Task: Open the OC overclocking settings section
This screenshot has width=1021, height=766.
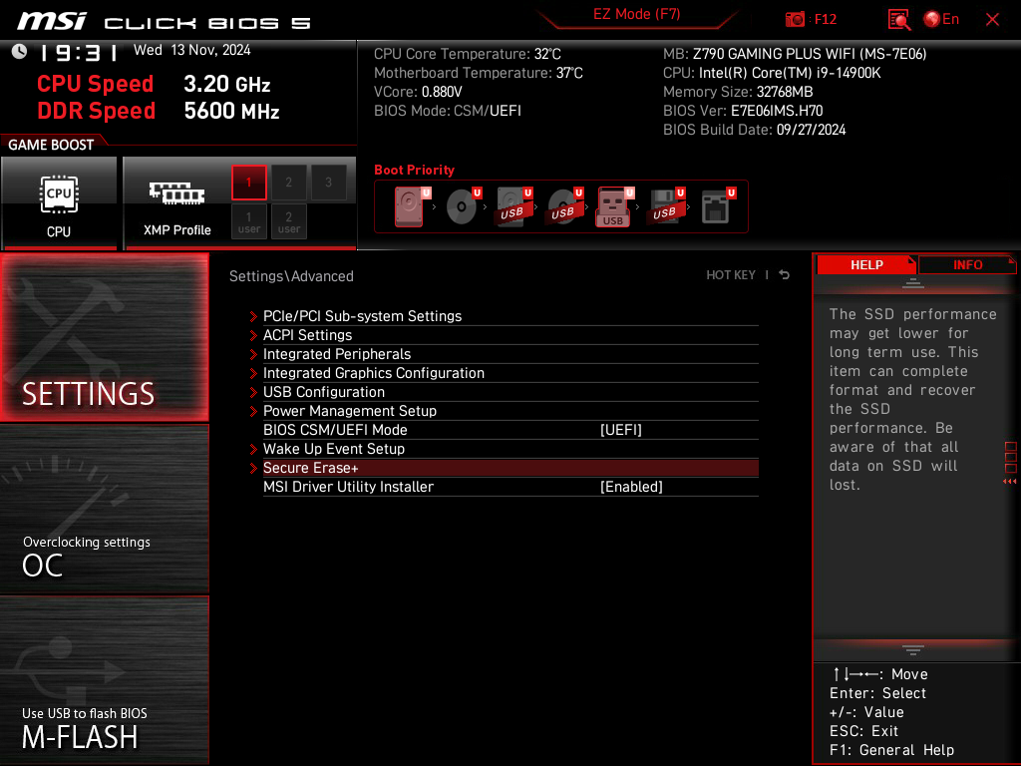Action: (104, 510)
